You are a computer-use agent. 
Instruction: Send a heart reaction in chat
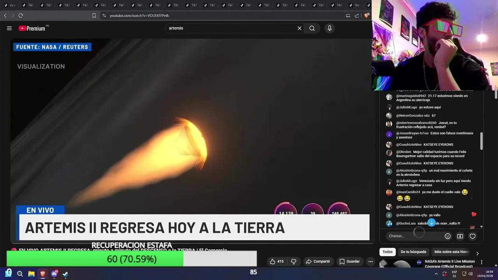472,236
